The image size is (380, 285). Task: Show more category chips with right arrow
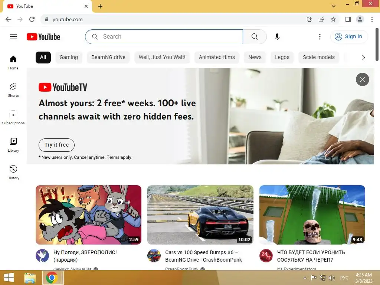click(x=363, y=58)
